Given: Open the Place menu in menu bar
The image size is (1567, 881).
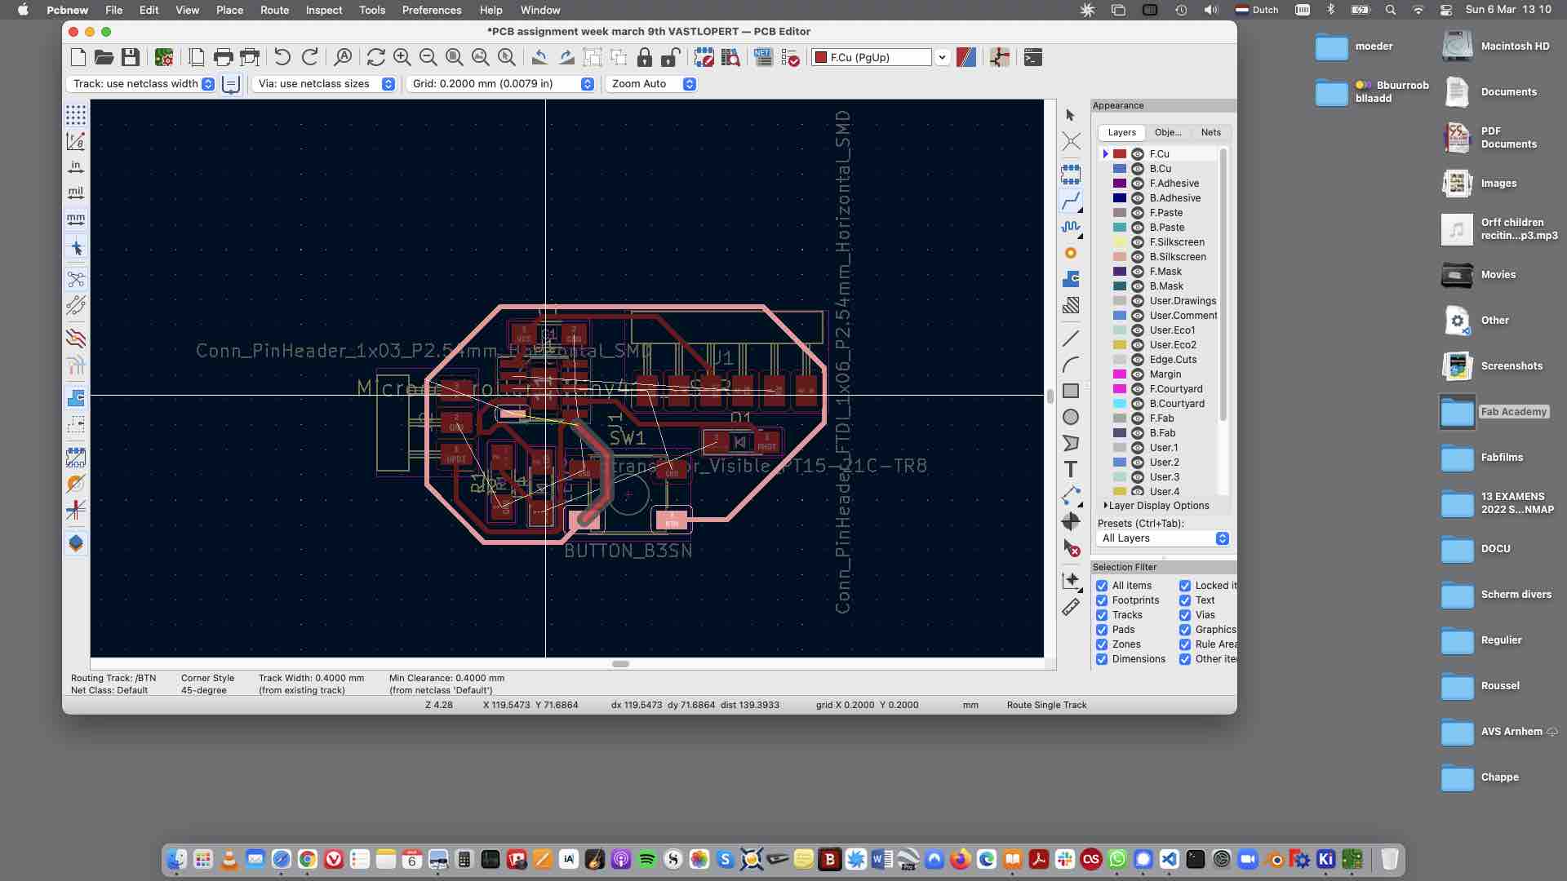Looking at the screenshot, I should coord(229,10).
